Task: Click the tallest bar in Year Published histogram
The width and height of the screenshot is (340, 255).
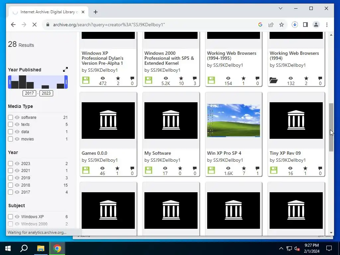Action: 23,82
